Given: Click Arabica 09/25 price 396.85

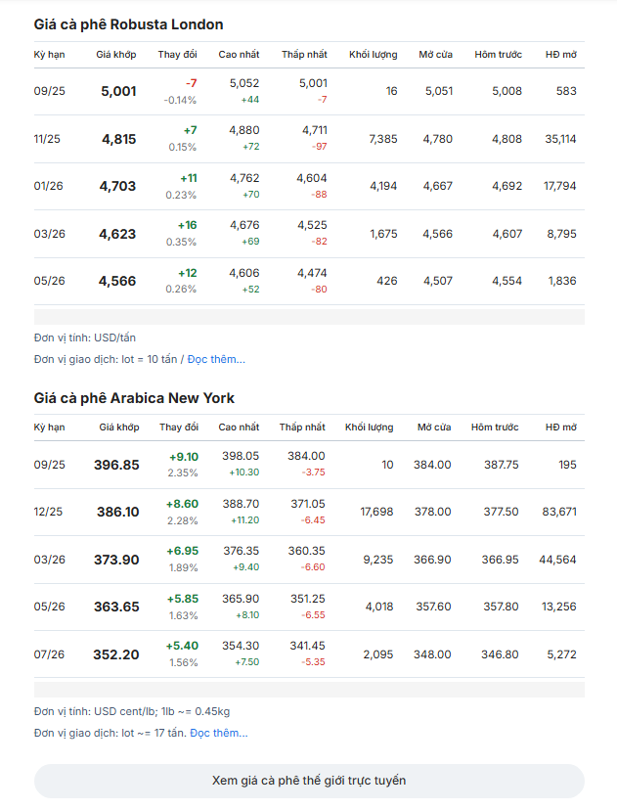Looking at the screenshot, I should [116, 465].
